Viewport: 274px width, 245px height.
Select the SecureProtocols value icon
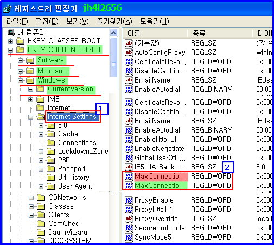click(129, 228)
